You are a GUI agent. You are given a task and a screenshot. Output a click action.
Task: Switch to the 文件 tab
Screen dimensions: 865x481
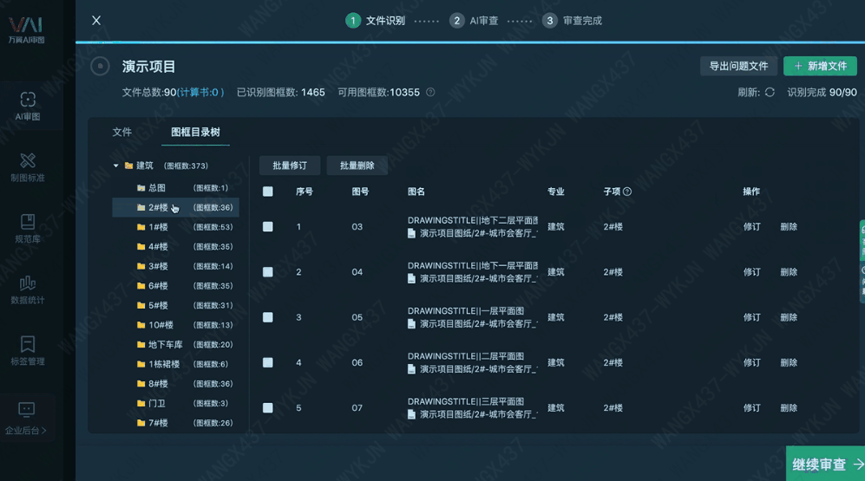122,133
